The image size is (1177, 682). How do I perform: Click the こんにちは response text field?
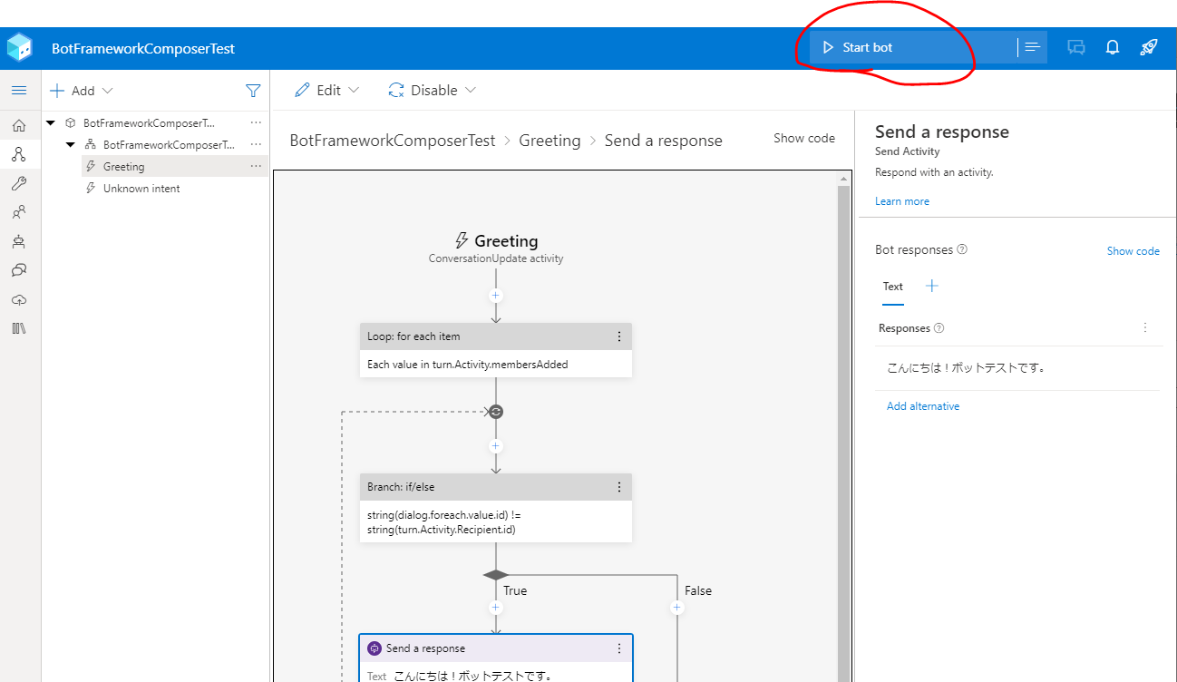(x=1019, y=368)
